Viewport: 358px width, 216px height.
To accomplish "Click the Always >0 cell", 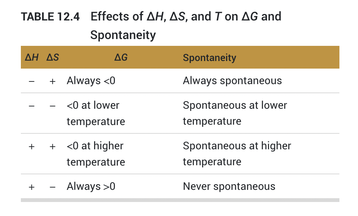I will point(91,186).
